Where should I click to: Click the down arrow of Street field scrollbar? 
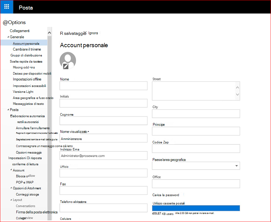point(237,94)
